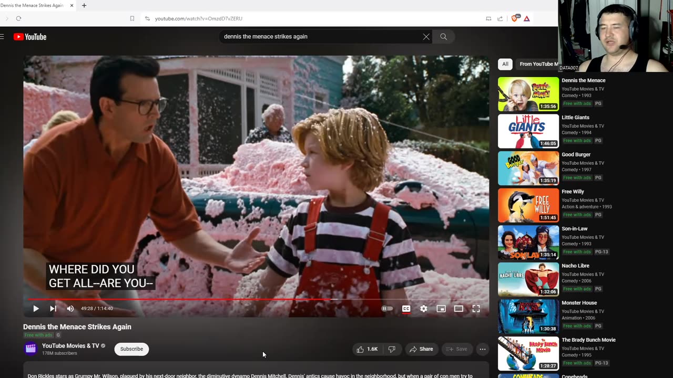This screenshot has width=673, height=378.
Task: Clear the search box text
Action: click(x=426, y=37)
